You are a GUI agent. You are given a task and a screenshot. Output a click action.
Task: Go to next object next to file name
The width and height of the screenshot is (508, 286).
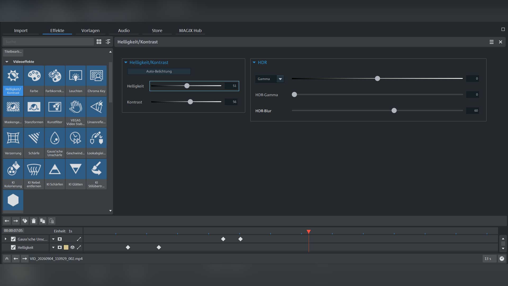(25, 258)
